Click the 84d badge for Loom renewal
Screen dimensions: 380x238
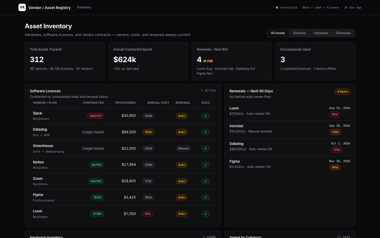tap(335, 114)
